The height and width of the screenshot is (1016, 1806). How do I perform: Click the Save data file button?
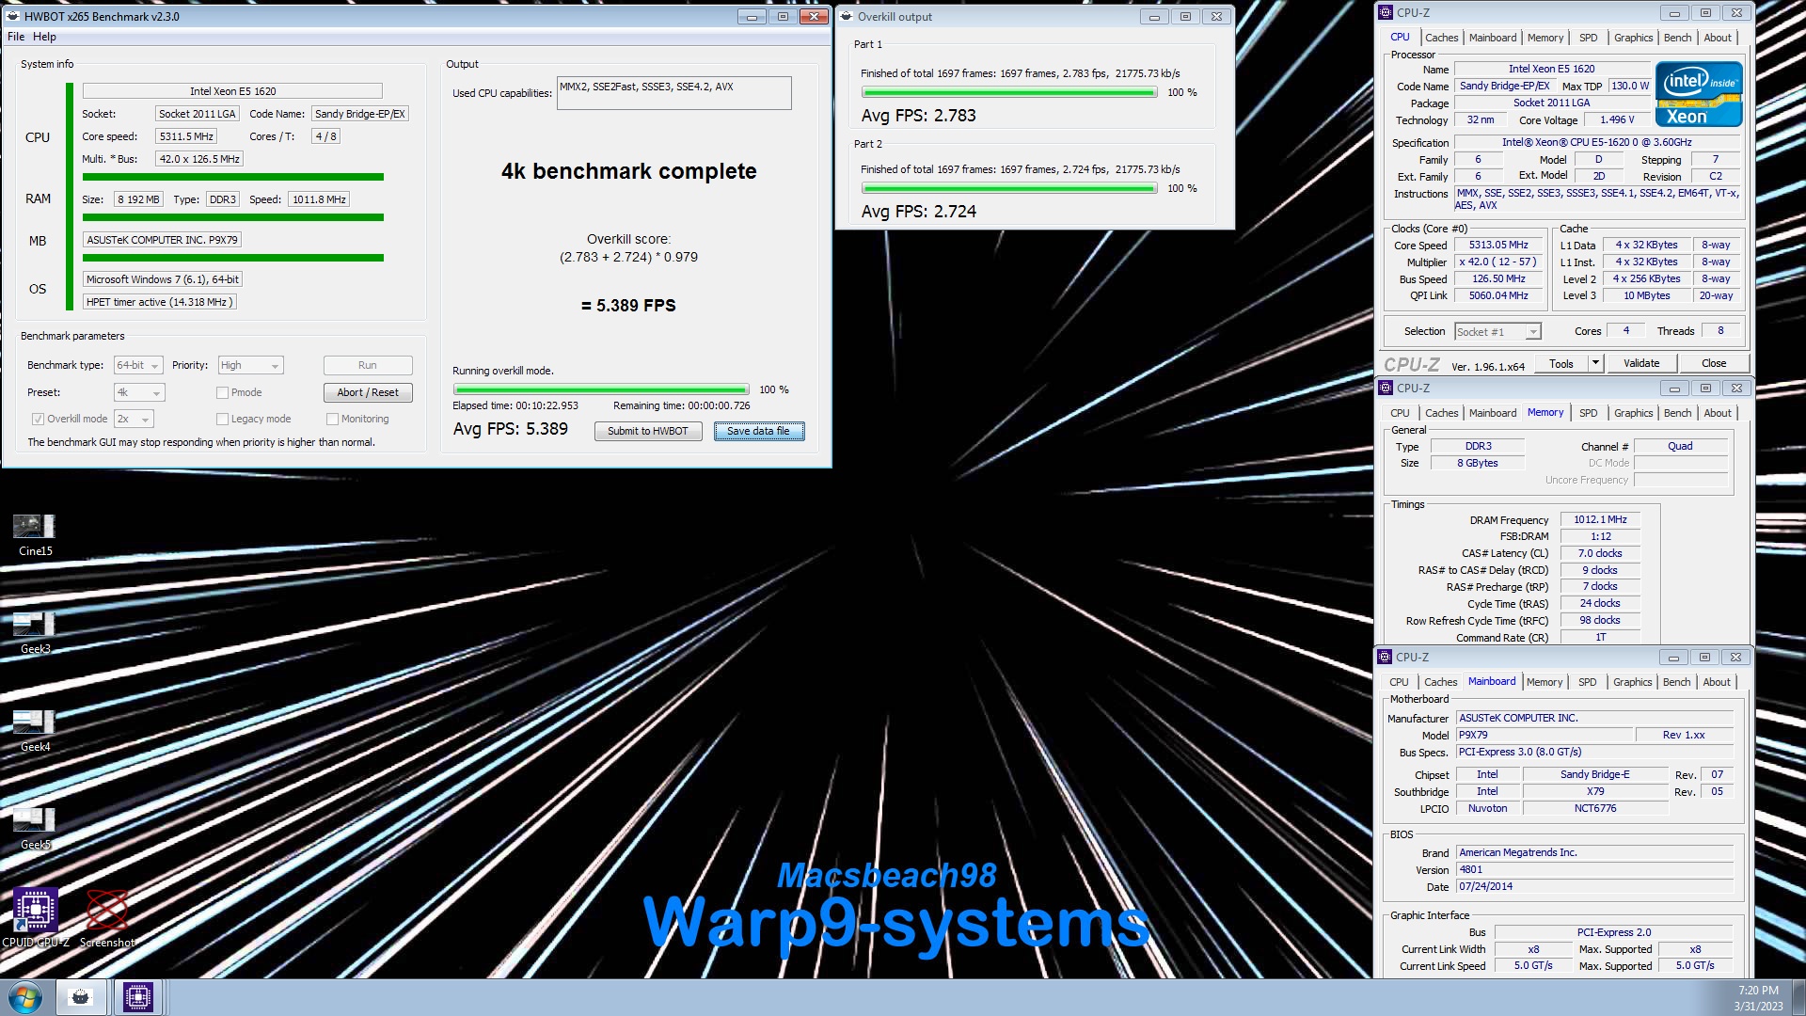point(758,431)
